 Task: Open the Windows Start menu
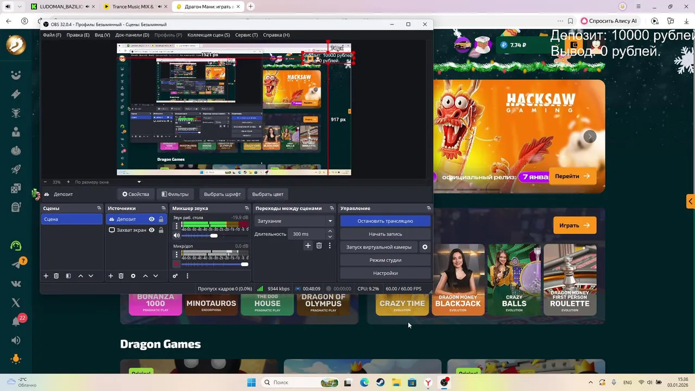(251, 382)
